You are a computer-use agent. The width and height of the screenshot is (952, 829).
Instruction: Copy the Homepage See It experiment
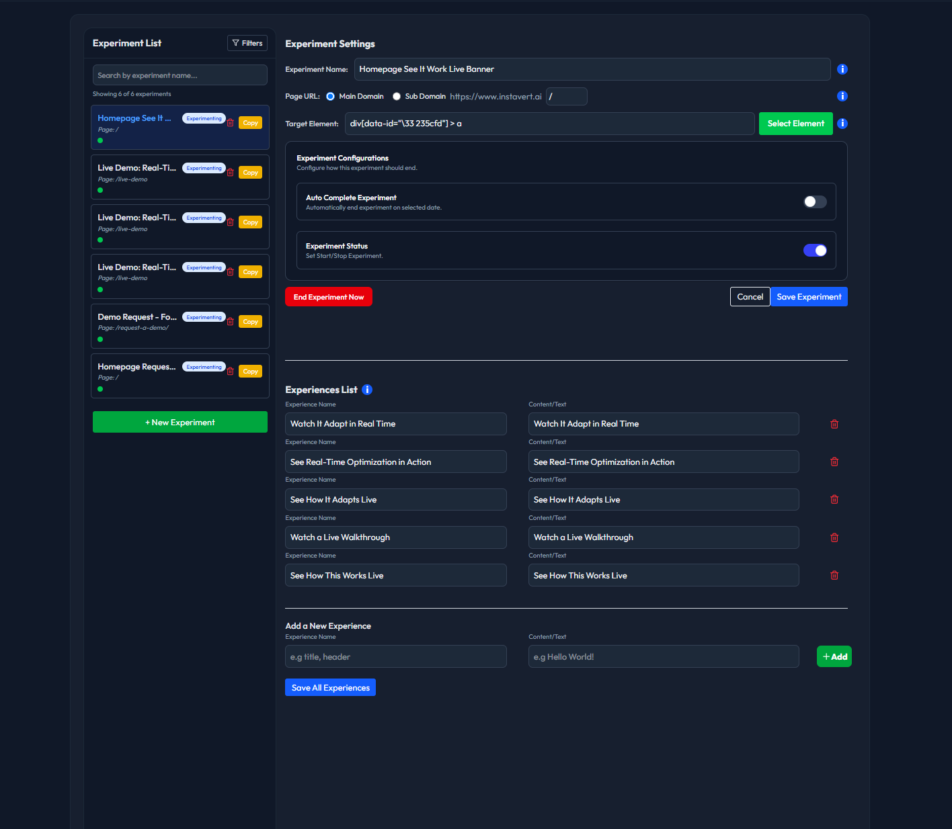251,123
